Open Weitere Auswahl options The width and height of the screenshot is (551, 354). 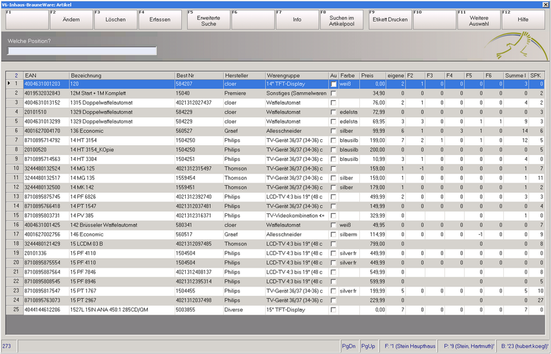click(478, 20)
